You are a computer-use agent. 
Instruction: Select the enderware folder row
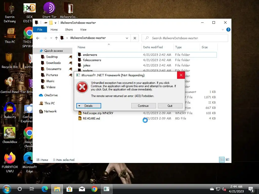tap(147, 55)
